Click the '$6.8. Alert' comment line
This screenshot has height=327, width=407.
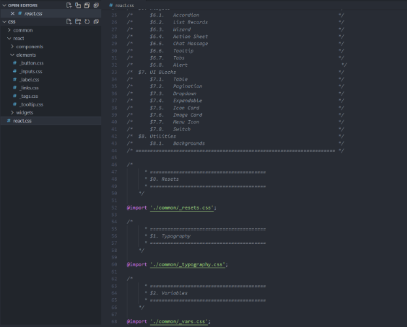(x=169, y=65)
